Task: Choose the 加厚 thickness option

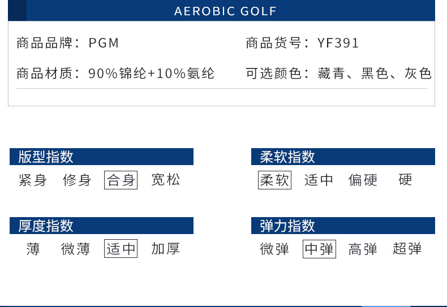Action: (x=166, y=249)
